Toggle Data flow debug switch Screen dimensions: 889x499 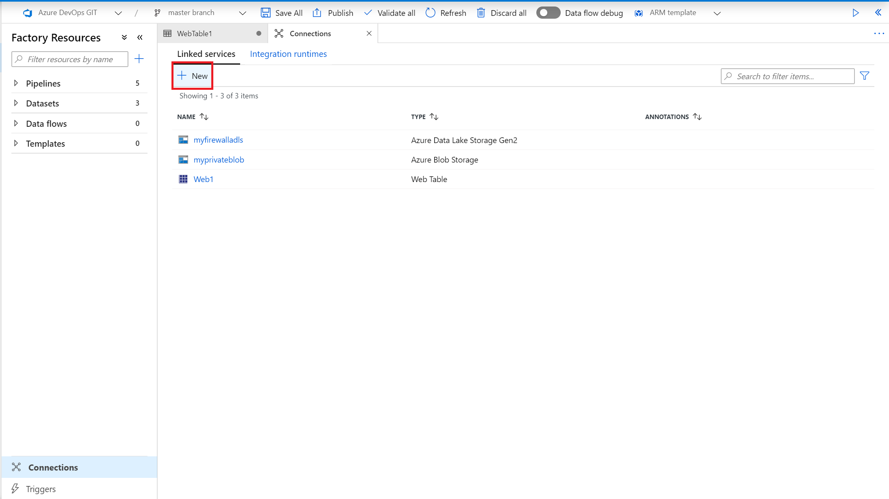(x=548, y=13)
